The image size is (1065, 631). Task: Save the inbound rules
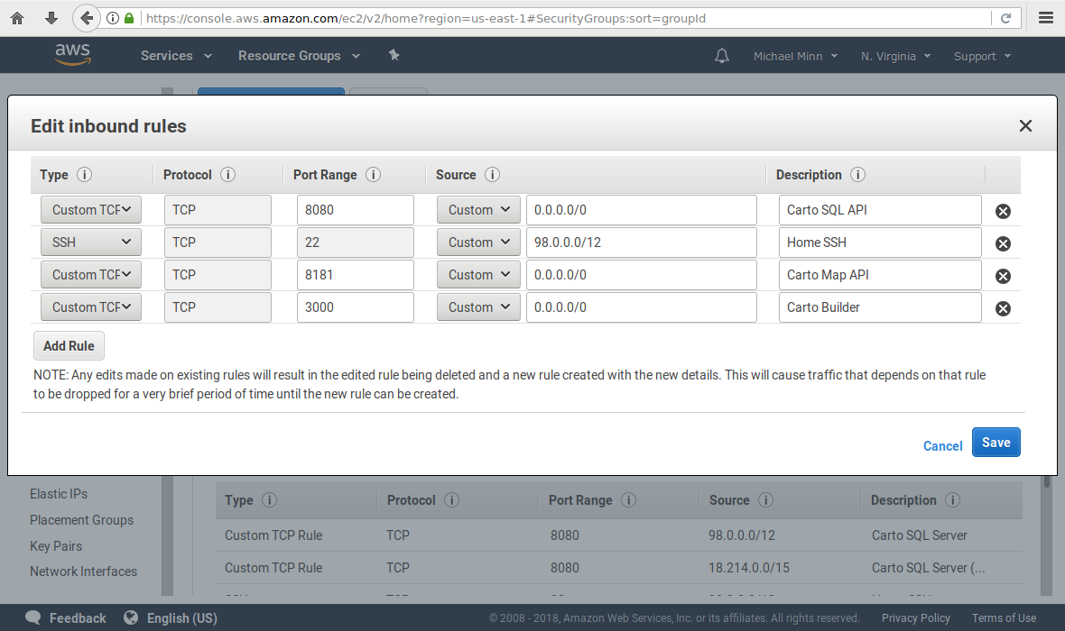click(996, 443)
